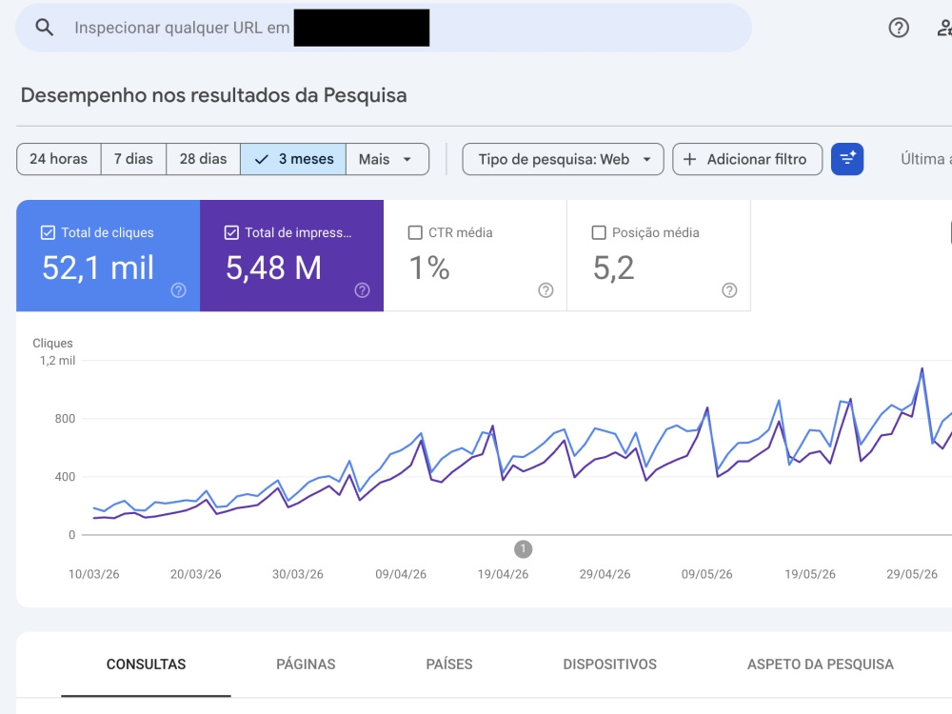Click the search magnifier icon
The height and width of the screenshot is (714, 952).
[x=45, y=28]
